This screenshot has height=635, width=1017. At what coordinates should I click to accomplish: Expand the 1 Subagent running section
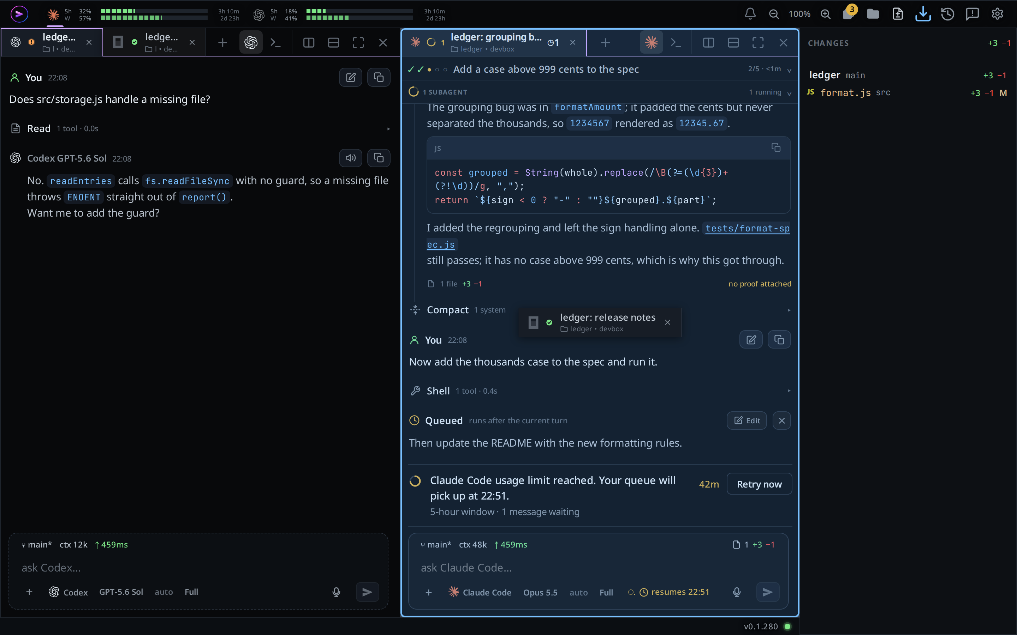point(600,92)
